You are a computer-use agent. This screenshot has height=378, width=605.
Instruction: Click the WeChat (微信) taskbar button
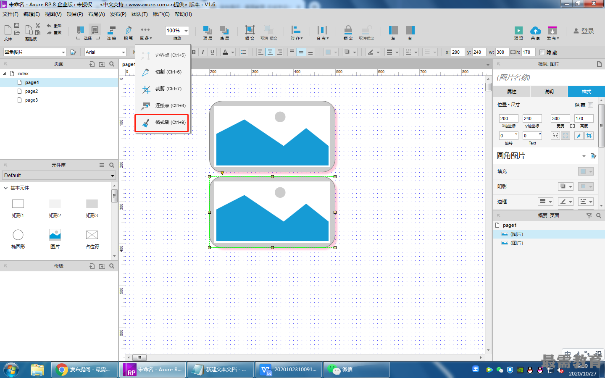pyautogui.click(x=357, y=370)
